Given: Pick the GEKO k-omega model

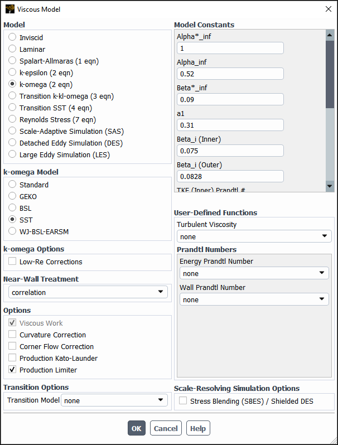Looking at the screenshot, I should 13,196.
